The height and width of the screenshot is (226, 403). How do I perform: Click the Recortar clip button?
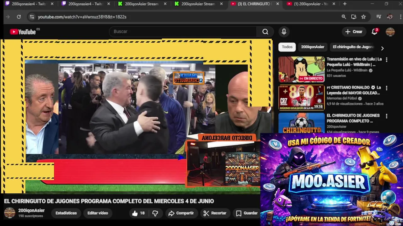click(215, 213)
